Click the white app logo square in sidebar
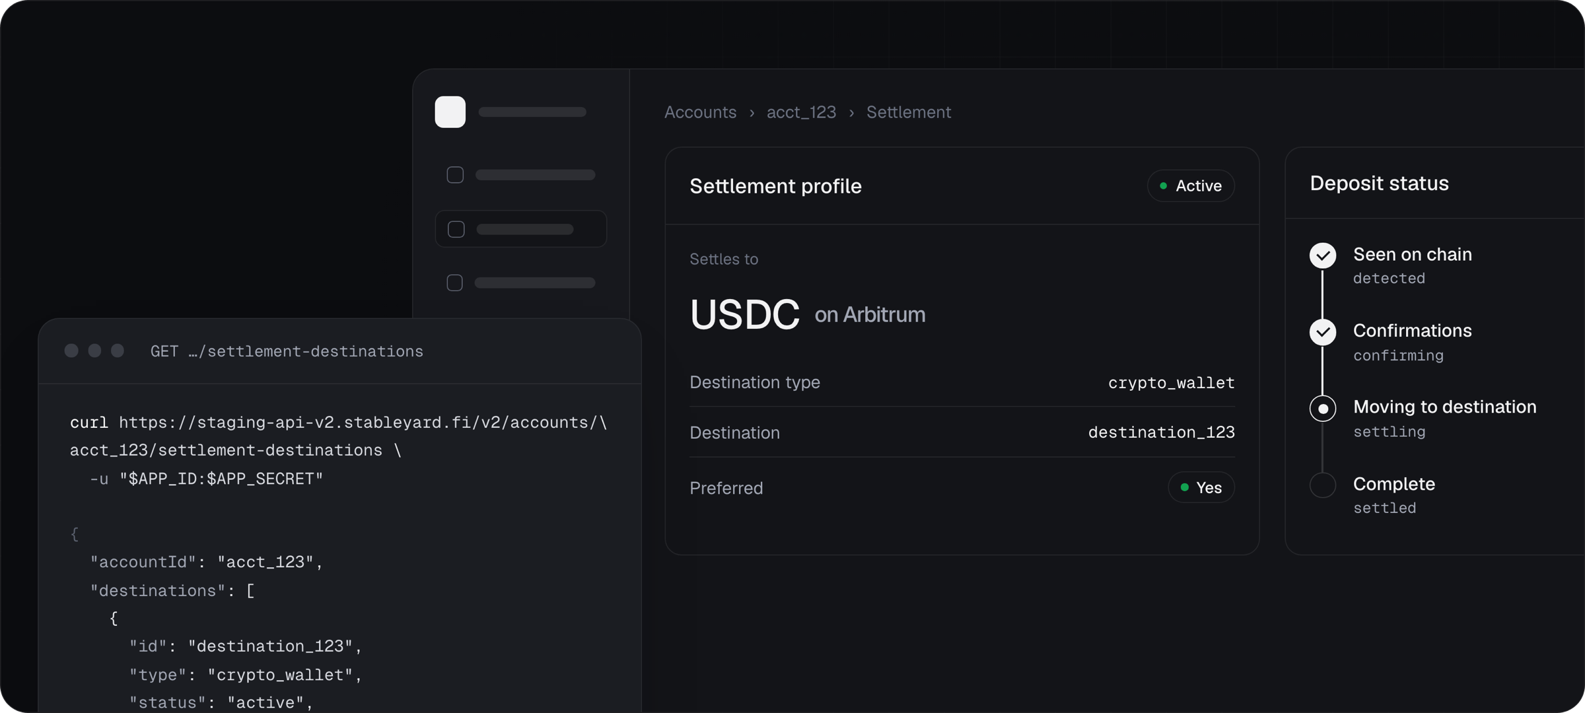This screenshot has width=1585, height=713. coord(450,112)
